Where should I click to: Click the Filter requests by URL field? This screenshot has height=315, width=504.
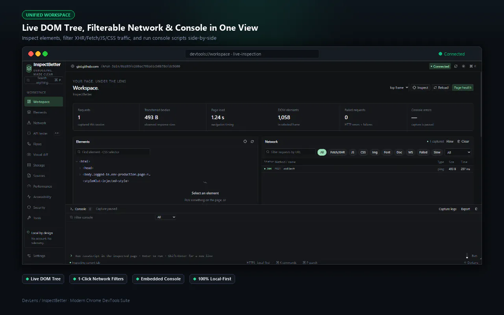[x=289, y=152]
